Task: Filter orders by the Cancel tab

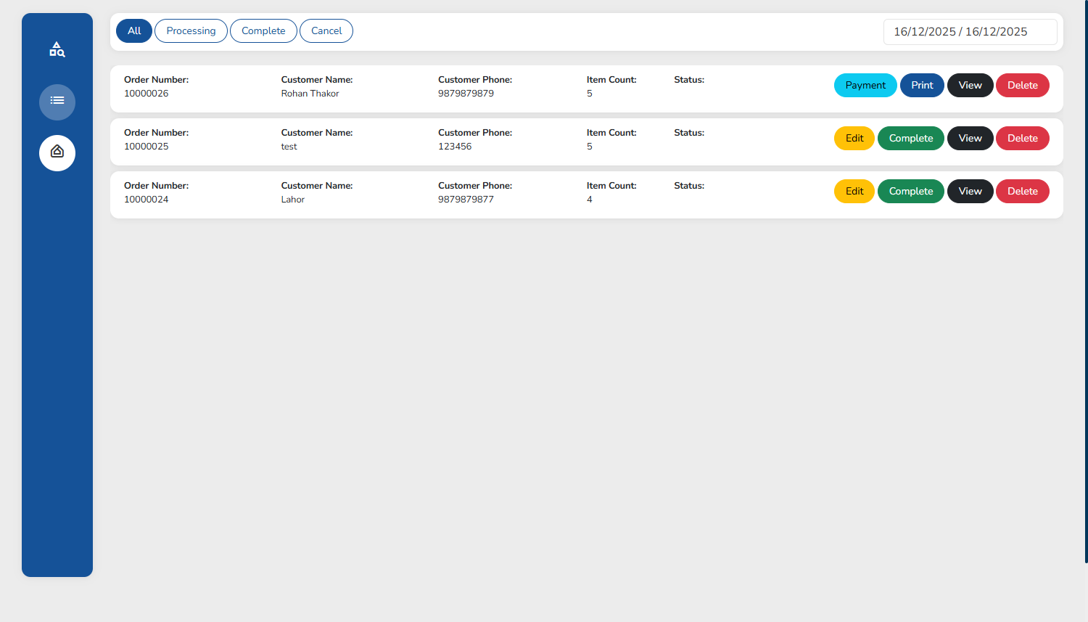Action: coord(326,31)
